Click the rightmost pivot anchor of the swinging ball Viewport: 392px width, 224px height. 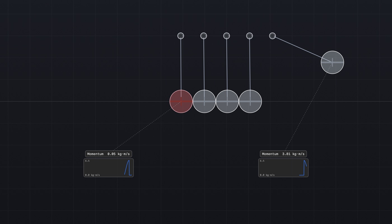[272, 36]
